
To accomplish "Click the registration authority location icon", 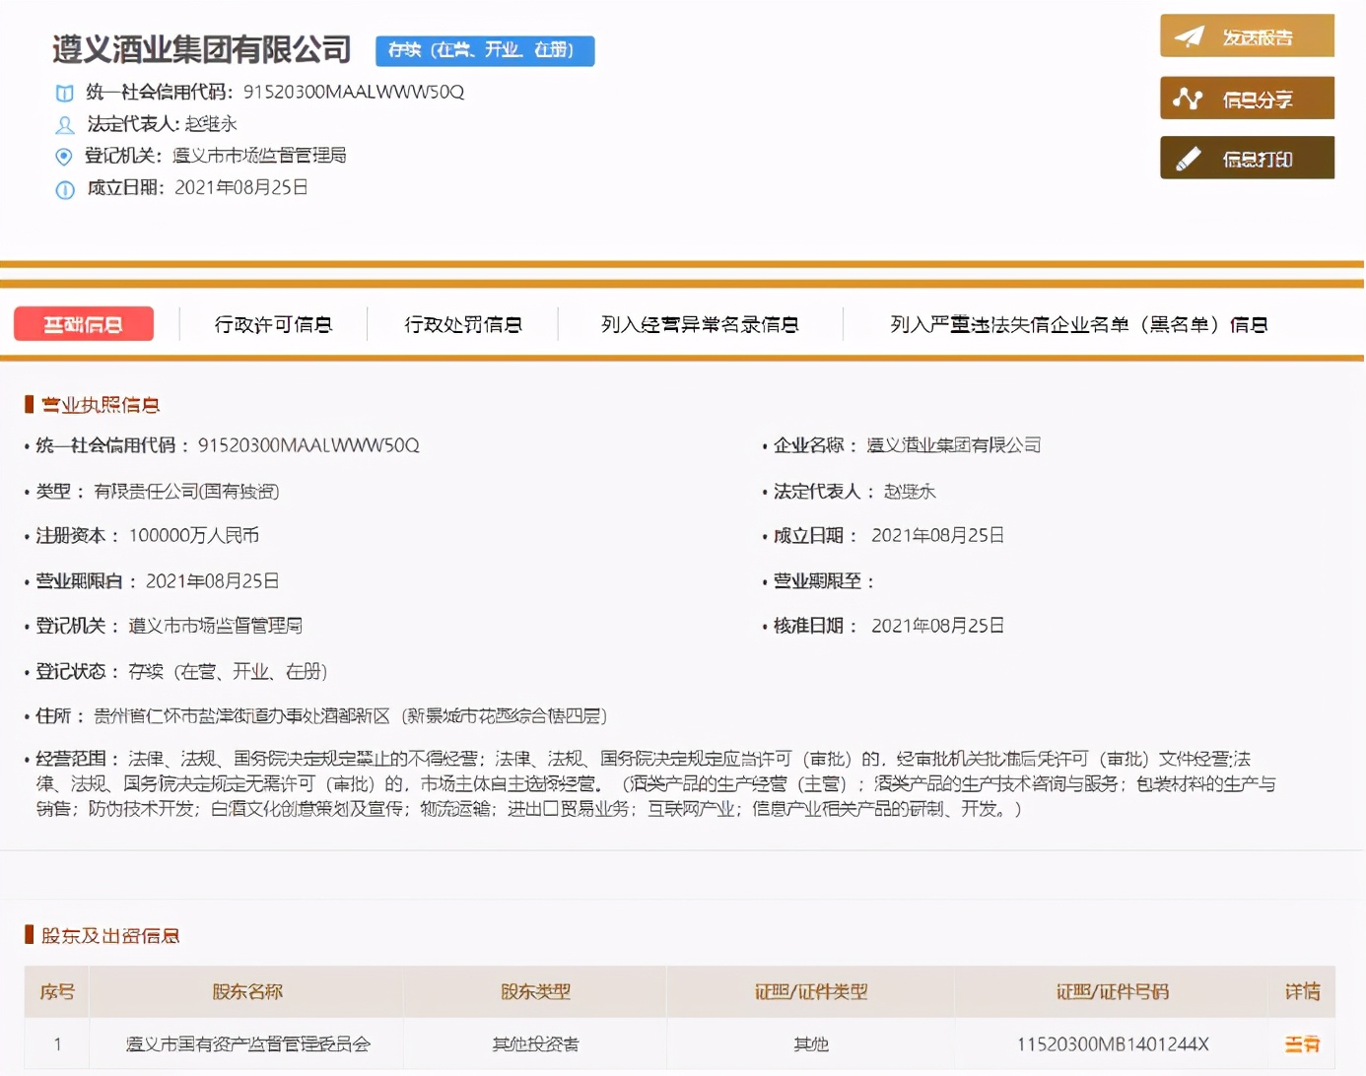I will coord(64,157).
